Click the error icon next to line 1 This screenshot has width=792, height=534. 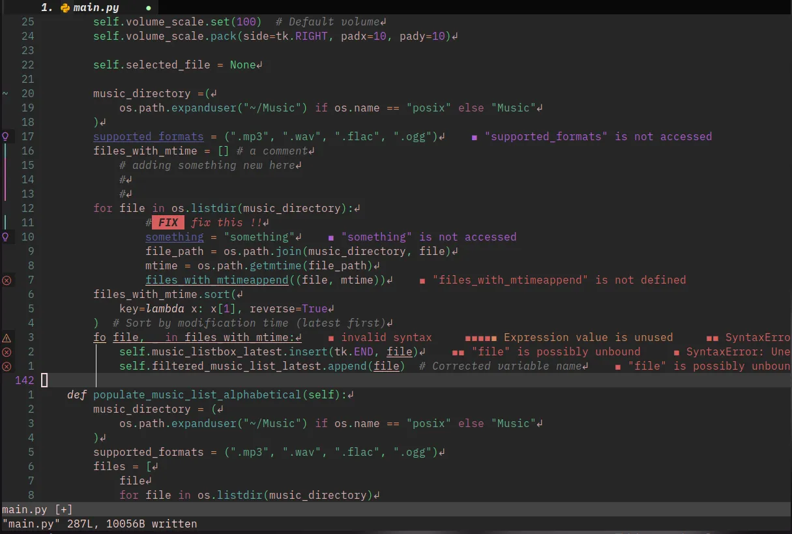pos(7,366)
